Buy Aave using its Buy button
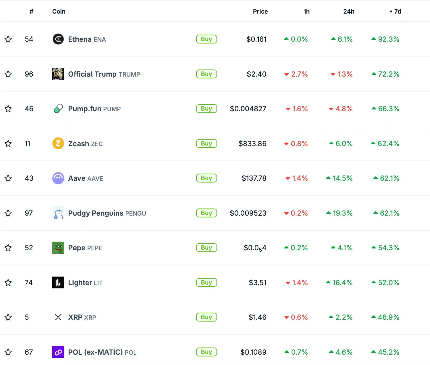430x365 pixels. pos(206,178)
